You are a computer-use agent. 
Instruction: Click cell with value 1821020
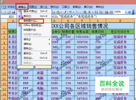click(82, 37)
